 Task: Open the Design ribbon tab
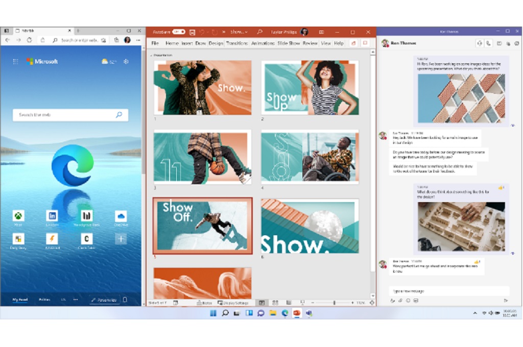(x=216, y=43)
